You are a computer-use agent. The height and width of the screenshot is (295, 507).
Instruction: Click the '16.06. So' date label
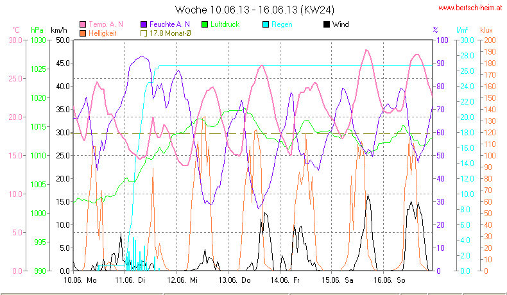pos(390,280)
